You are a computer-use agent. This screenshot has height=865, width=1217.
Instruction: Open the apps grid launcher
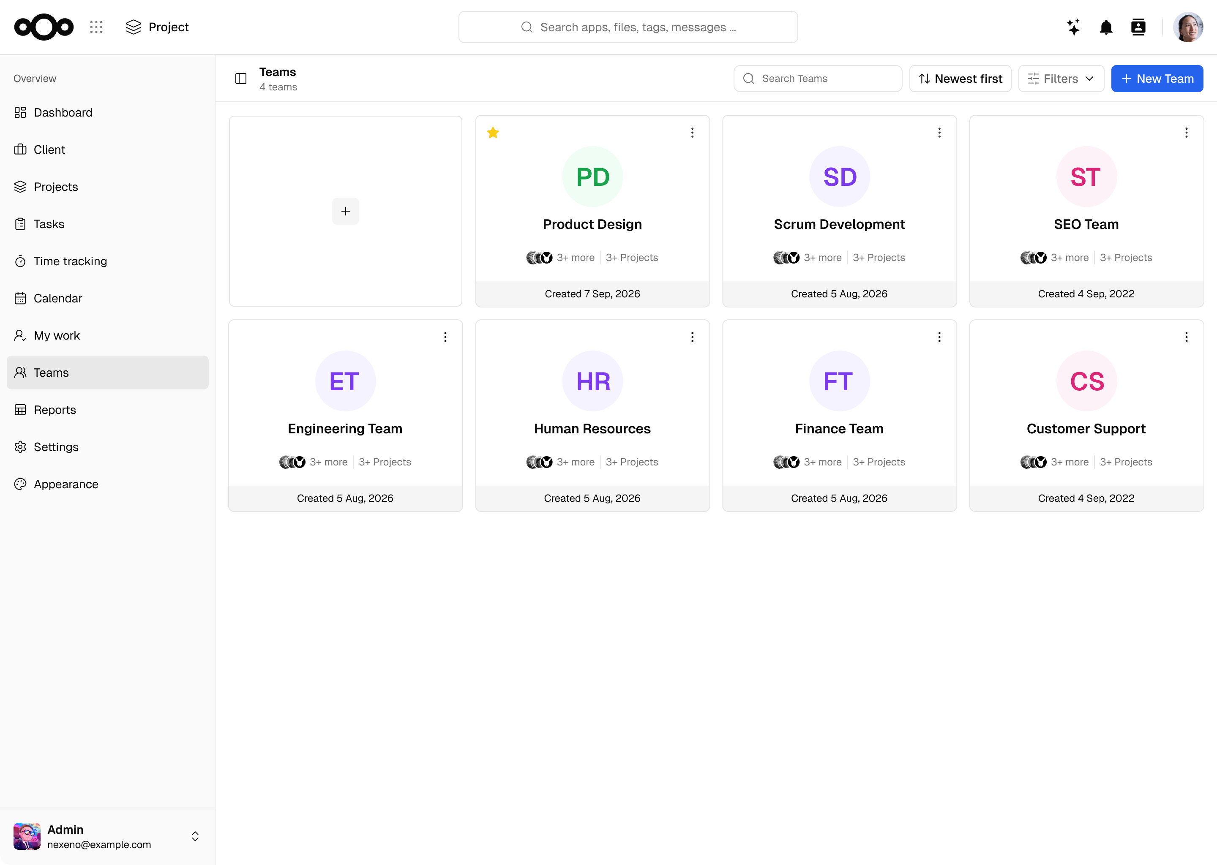point(96,27)
